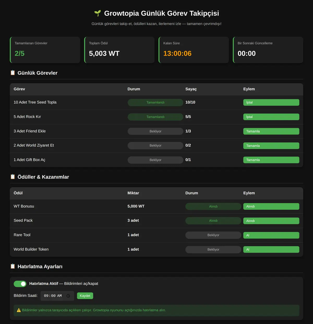
Task: Mark 1 Adet Gift Box Aç as completed
Action: (271, 160)
